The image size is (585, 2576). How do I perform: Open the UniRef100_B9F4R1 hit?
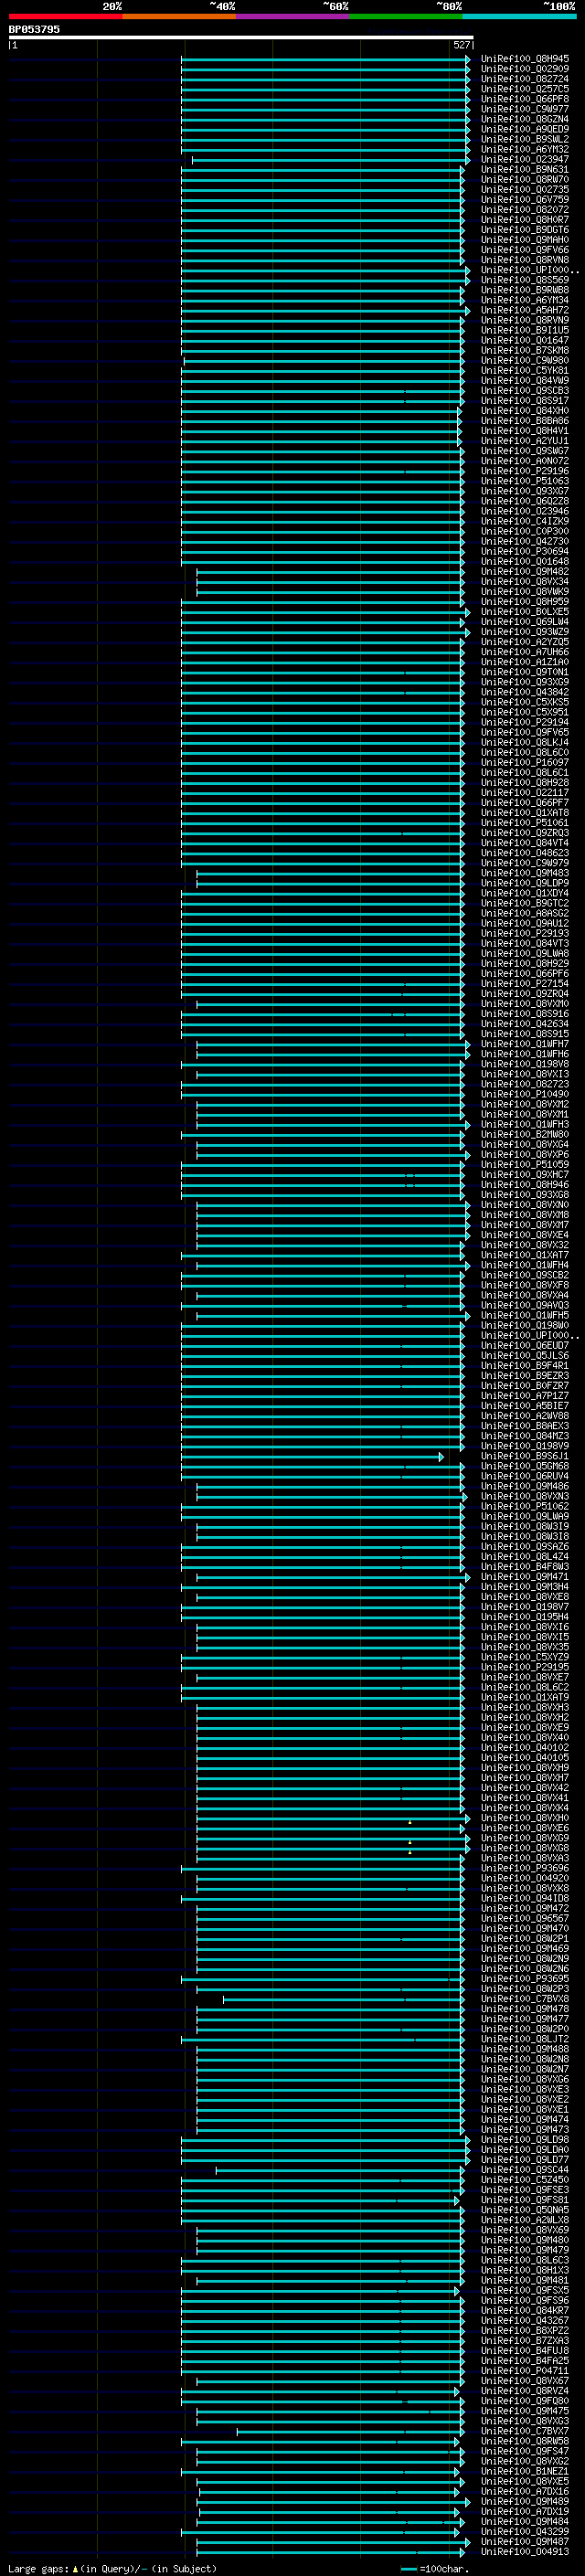[525, 1365]
